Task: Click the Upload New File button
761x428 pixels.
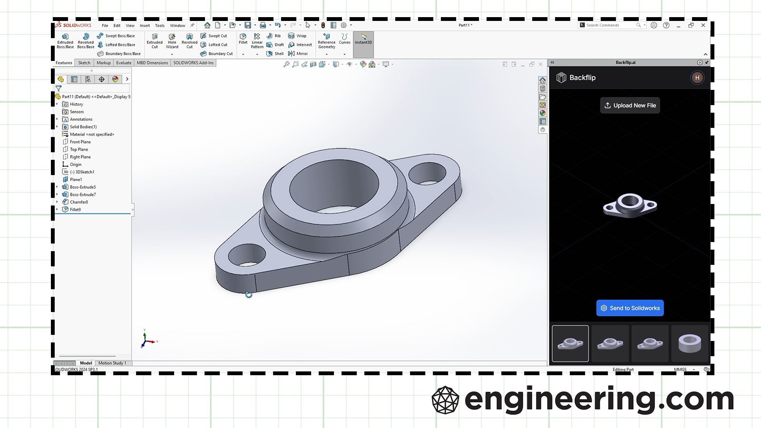Action: click(x=630, y=105)
